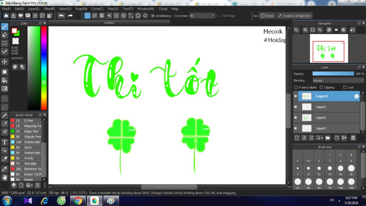Click the Navigator preview thumbnail
The width and height of the screenshot is (366, 206).
tap(329, 48)
